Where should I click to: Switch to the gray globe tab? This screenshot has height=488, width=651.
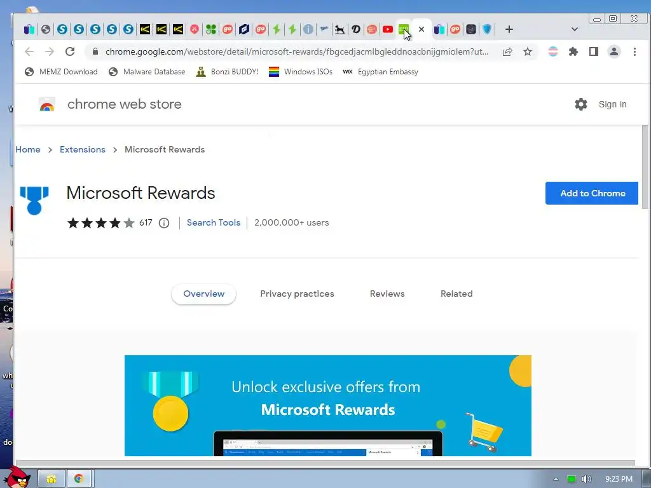46,29
